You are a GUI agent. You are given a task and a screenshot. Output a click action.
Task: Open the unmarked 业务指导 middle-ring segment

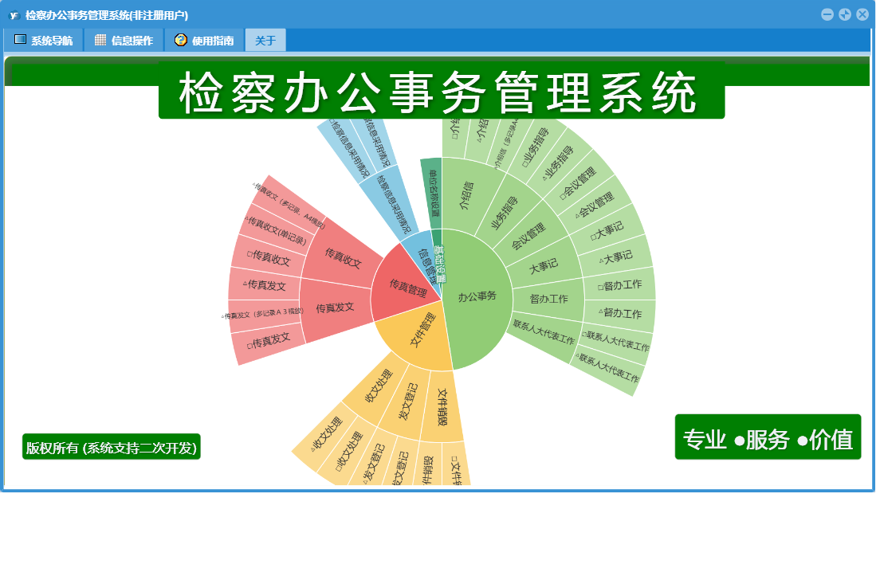coord(504,212)
